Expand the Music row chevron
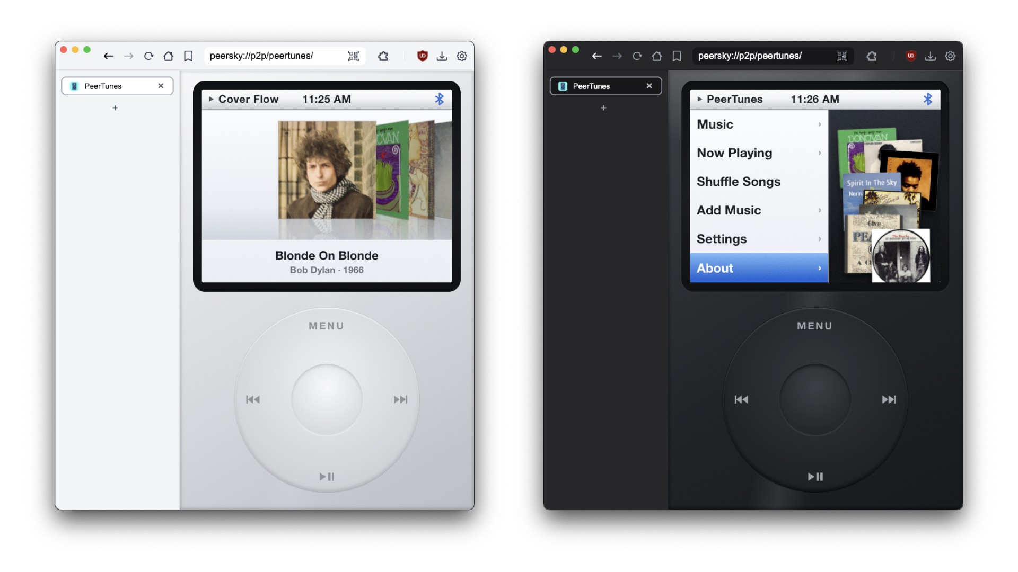The width and height of the screenshot is (1018, 572). click(x=820, y=124)
